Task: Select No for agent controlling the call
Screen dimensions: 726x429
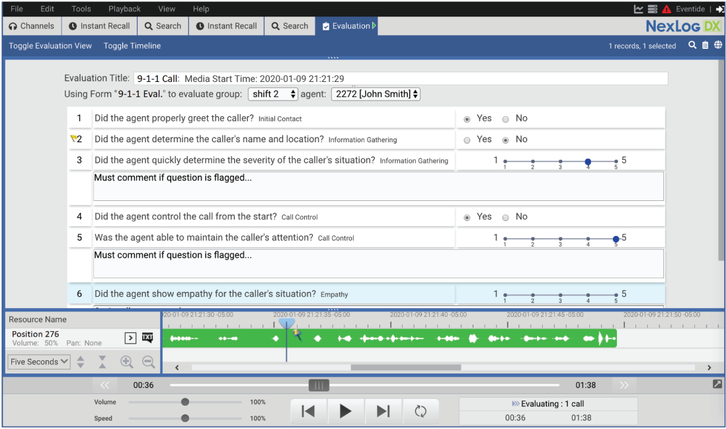Action: point(506,217)
